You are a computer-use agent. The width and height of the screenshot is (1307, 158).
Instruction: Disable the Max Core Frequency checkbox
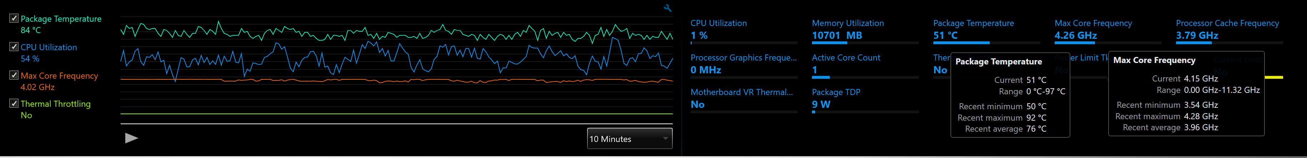tap(14, 75)
